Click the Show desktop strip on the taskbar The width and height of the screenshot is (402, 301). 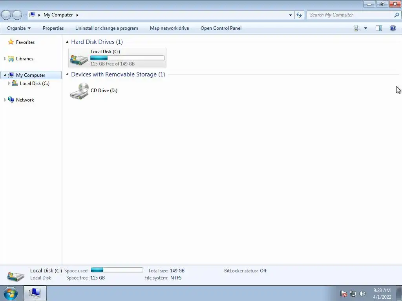(x=399, y=293)
